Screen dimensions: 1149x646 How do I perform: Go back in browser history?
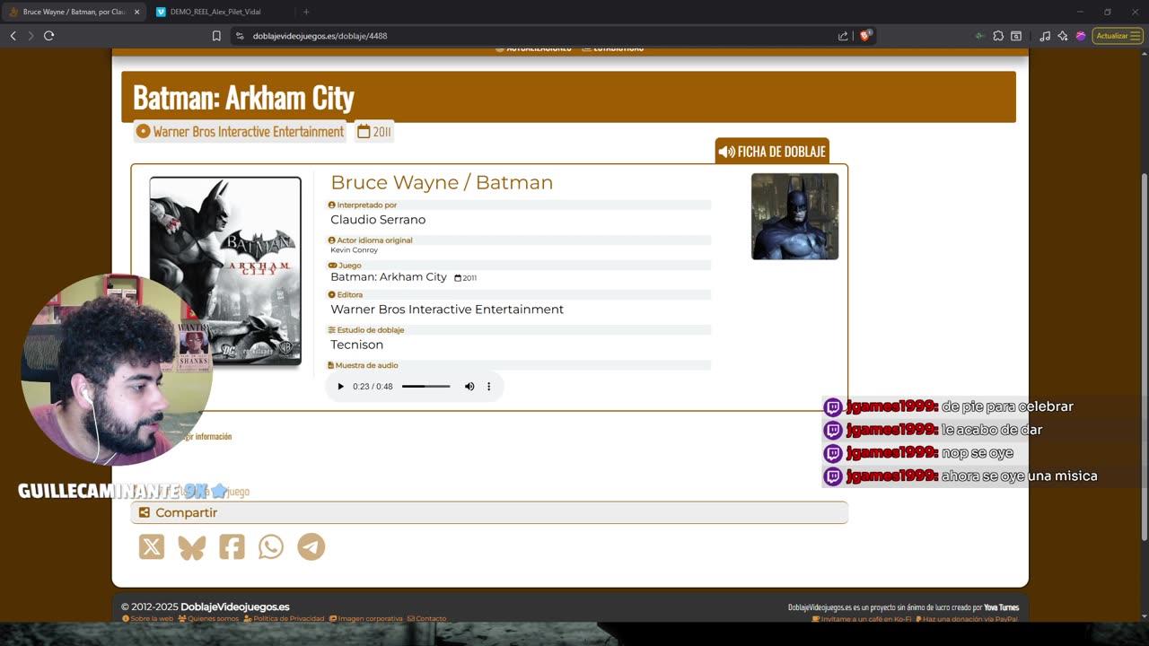(13, 36)
